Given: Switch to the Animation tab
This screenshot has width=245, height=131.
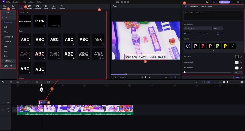Looking at the screenshot, I should (x=194, y=6).
